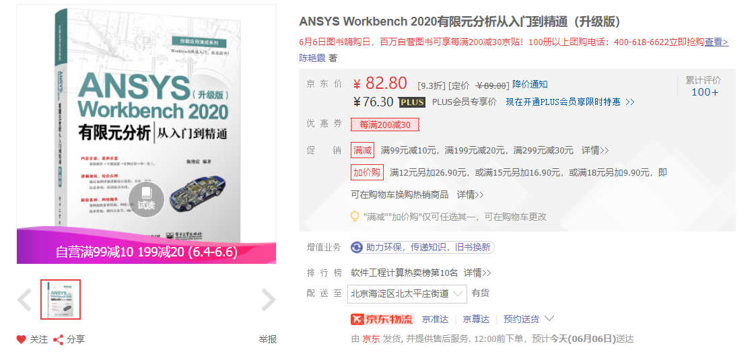Image resolution: width=756 pixels, height=354 pixels.
Task: Open author 陈艳霞 link
Action: click(x=312, y=58)
